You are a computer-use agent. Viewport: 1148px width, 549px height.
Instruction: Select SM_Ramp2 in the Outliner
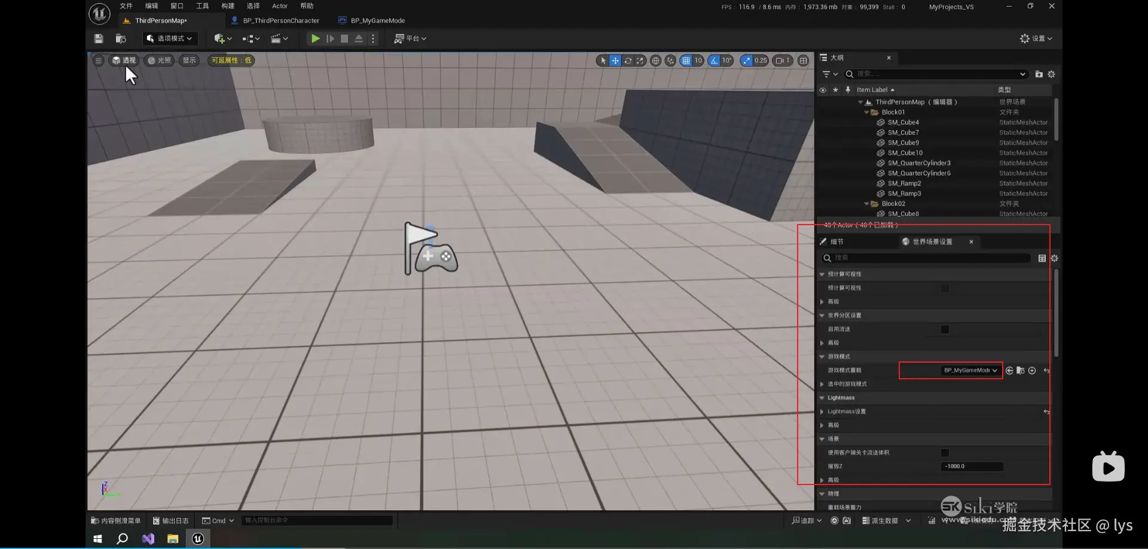pos(904,183)
